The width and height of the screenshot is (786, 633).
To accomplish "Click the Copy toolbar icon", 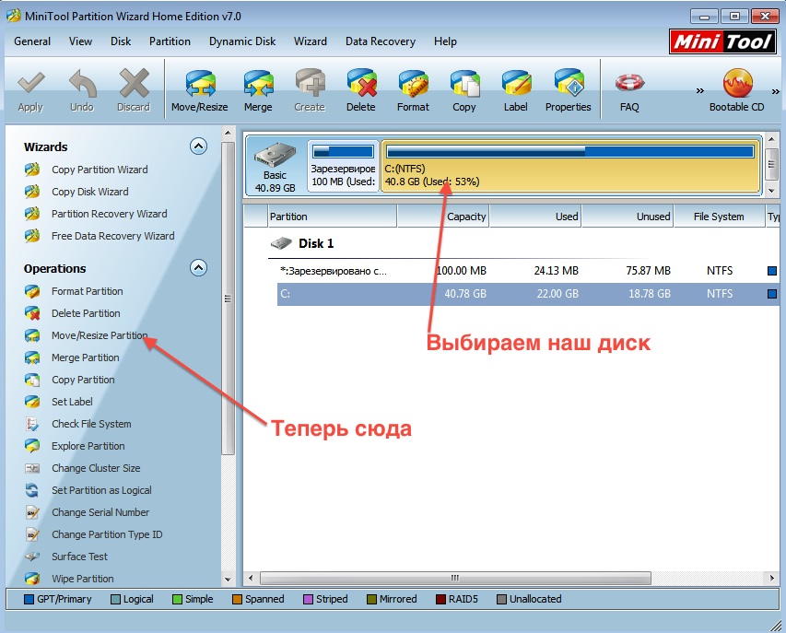I will (464, 90).
